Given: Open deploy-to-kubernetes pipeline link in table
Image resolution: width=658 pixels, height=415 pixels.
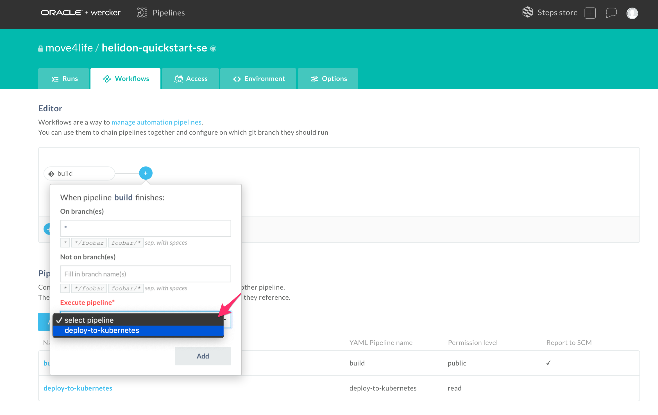Looking at the screenshot, I should click(x=78, y=388).
